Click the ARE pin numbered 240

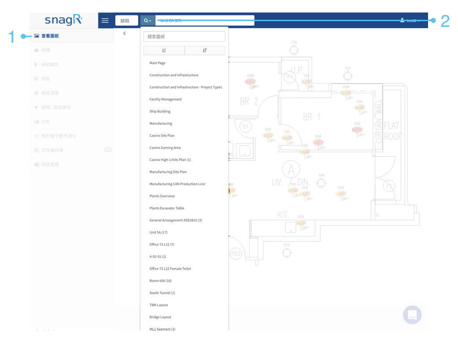pos(359,108)
